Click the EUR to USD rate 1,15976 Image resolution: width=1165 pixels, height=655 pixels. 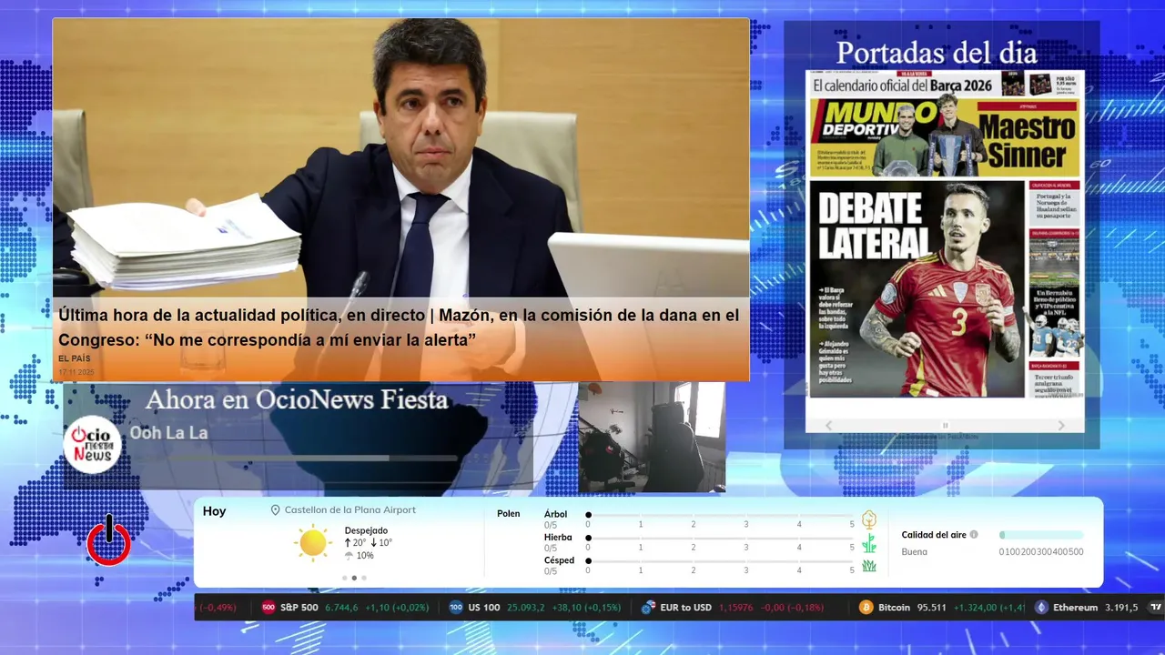click(x=736, y=608)
